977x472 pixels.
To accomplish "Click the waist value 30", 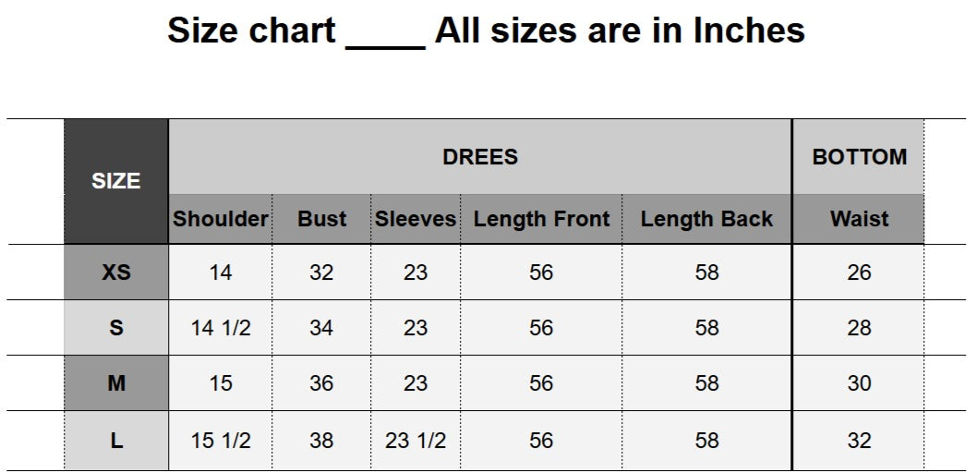I will (859, 383).
